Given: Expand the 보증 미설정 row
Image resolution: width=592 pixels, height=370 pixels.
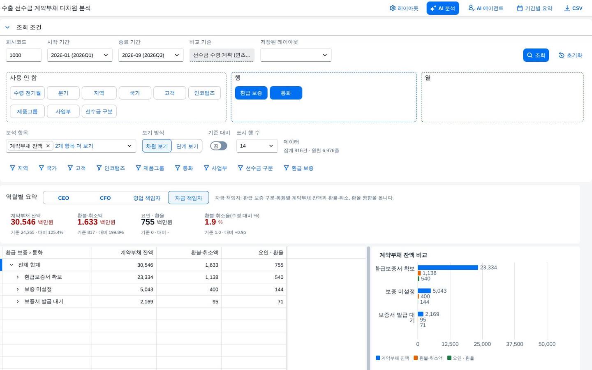Looking at the screenshot, I should pos(18,289).
